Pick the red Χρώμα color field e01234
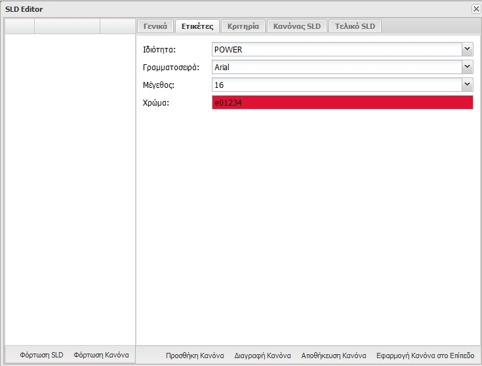Viewport: 482px width, 366px height. [342, 102]
